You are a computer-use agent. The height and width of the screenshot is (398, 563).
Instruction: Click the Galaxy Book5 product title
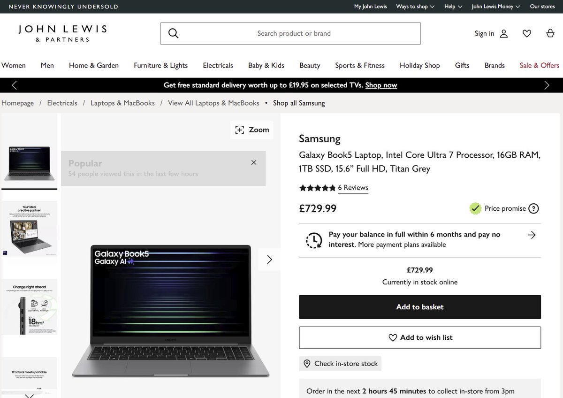[x=420, y=162]
